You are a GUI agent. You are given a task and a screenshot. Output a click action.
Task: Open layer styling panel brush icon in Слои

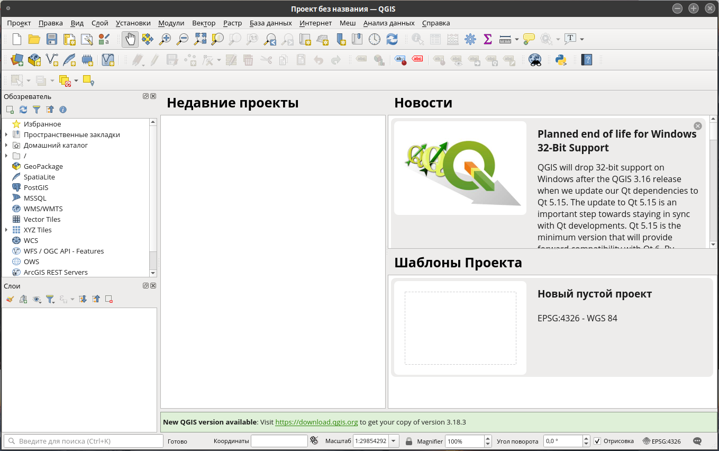coord(10,299)
